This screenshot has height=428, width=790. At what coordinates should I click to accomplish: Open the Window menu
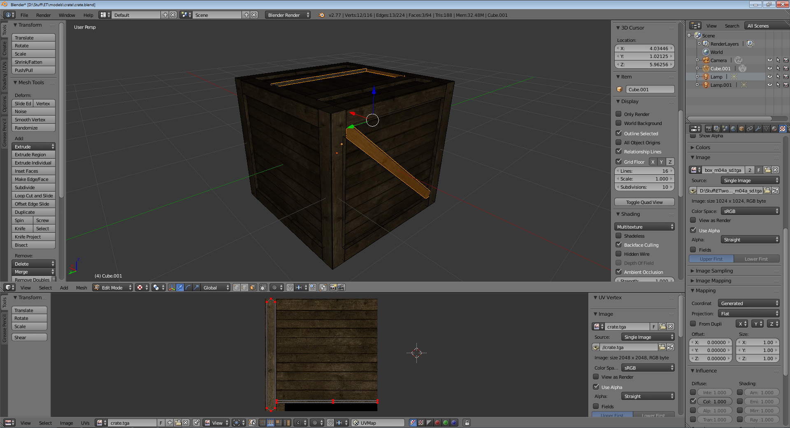(x=67, y=15)
